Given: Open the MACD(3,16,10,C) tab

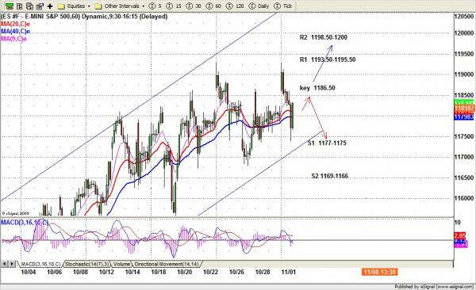Looking at the screenshot, I should tap(40, 264).
